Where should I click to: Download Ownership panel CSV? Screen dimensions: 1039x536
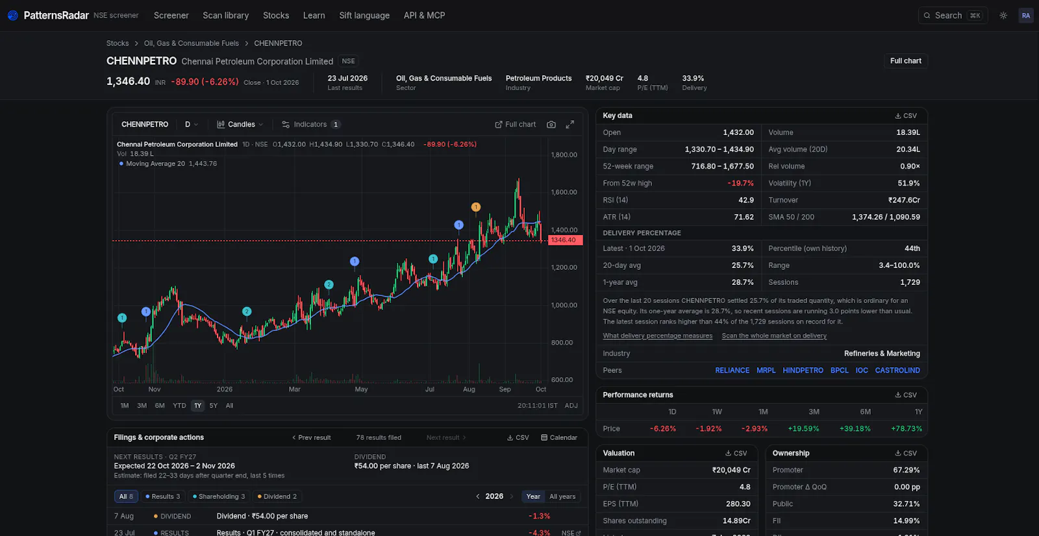click(x=906, y=453)
